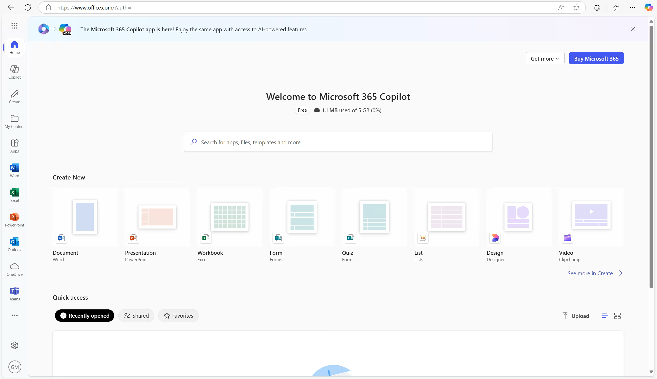Open PowerPoint in the sidebar
The height and width of the screenshot is (379, 657).
(15, 220)
